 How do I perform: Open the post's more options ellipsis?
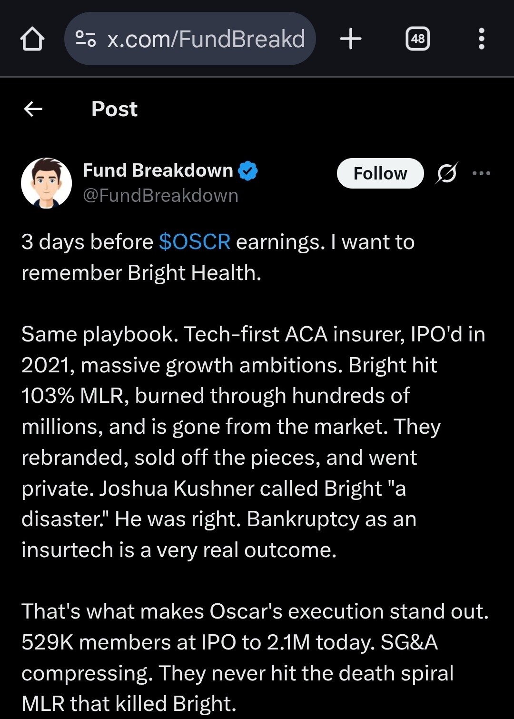pos(481,173)
